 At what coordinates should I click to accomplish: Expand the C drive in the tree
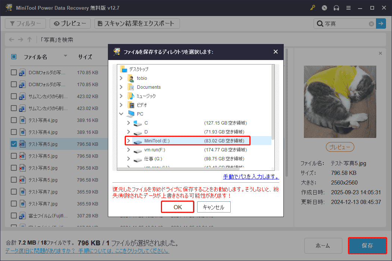[129, 123]
